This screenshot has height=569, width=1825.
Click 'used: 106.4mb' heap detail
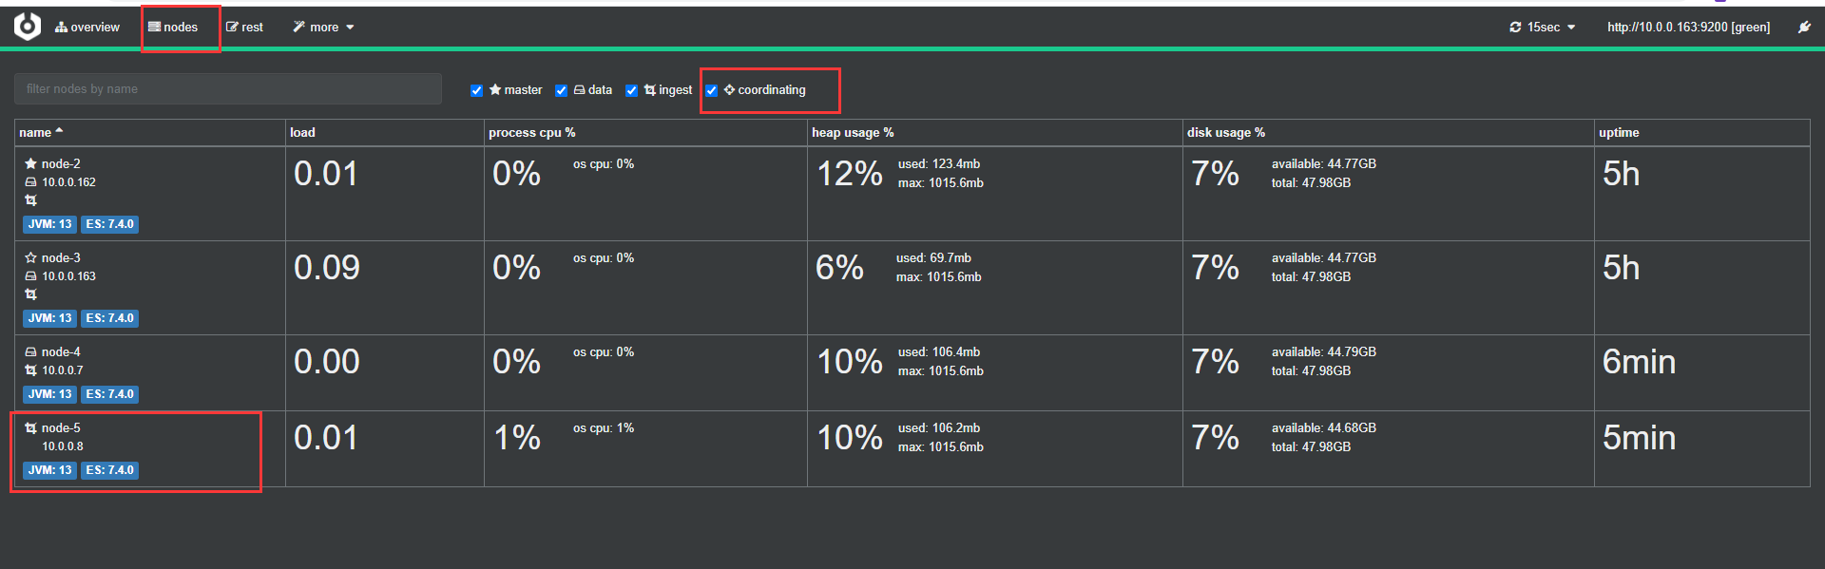(x=939, y=351)
